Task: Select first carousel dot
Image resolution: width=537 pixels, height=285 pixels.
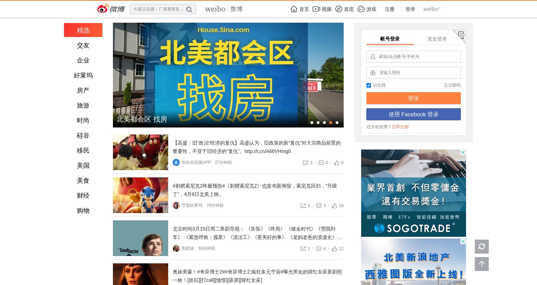Action: [312, 123]
